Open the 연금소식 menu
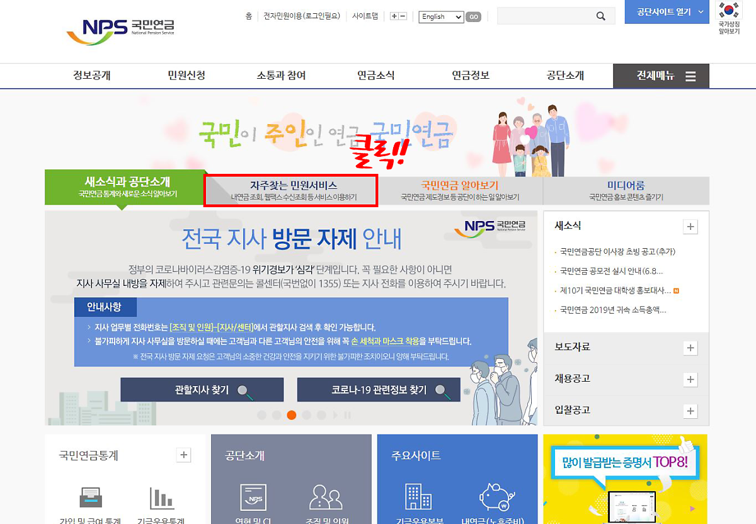 pyautogui.click(x=376, y=76)
